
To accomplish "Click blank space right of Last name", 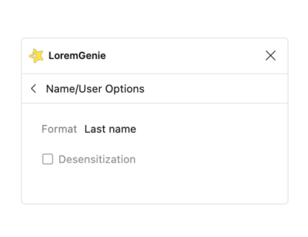I will (207, 129).
